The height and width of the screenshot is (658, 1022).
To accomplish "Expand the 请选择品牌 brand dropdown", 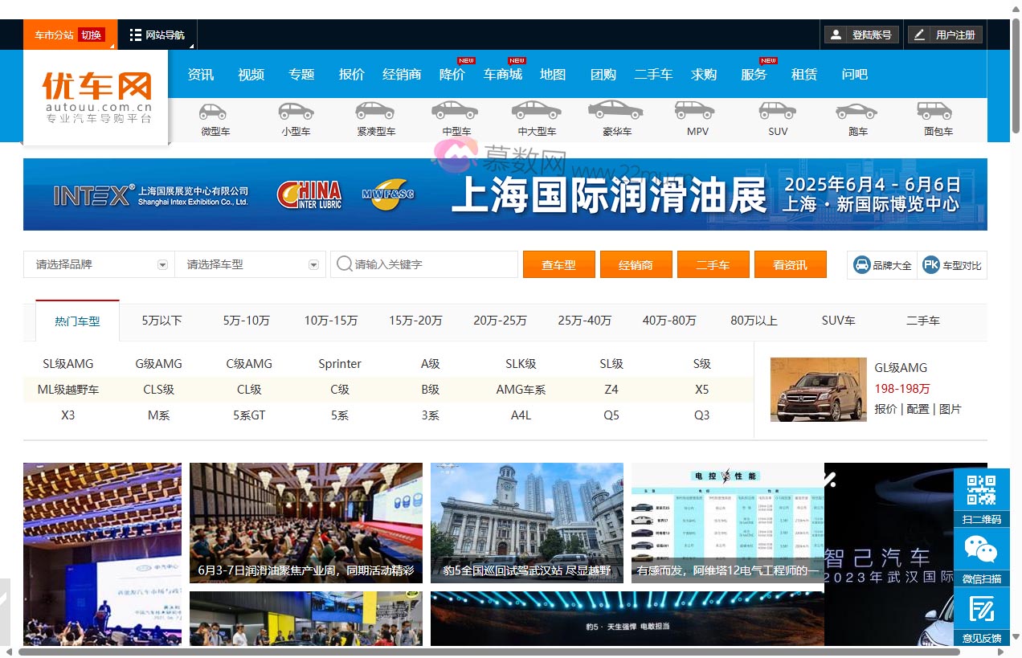I will coord(162,264).
